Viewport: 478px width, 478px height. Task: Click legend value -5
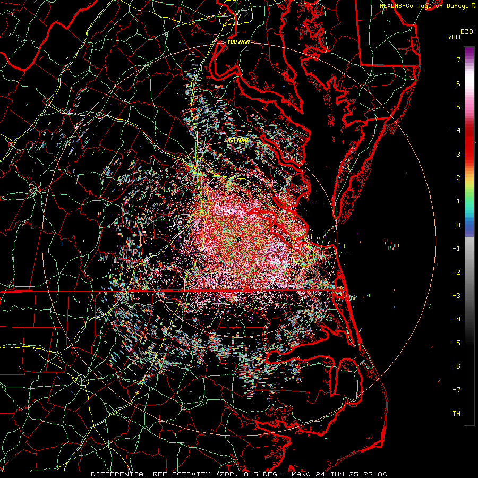[x=456, y=343]
